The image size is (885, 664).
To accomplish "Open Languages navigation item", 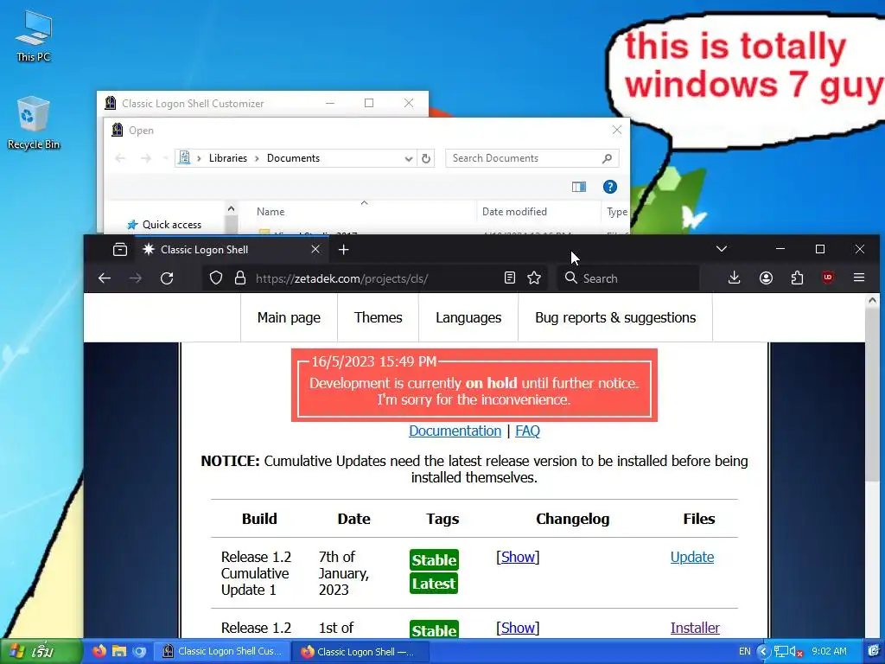I will click(x=468, y=318).
